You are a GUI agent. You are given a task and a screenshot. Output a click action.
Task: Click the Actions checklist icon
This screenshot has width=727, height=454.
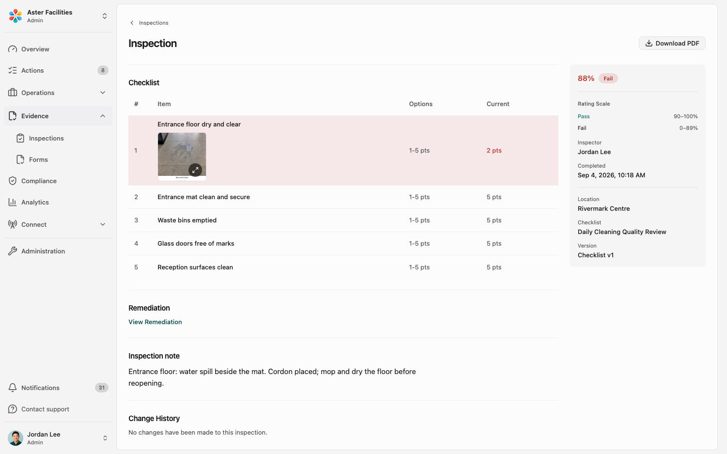(13, 70)
